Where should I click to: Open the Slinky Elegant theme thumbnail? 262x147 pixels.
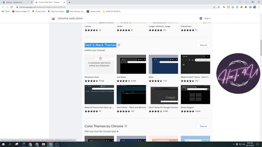196,94
